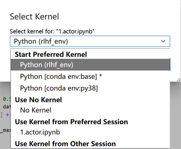
Task: Choose Python [conda env:base] kernel
Action: pyautogui.click(x=59, y=76)
